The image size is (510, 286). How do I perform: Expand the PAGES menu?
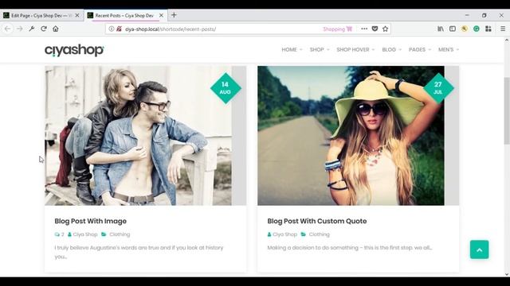pos(420,49)
